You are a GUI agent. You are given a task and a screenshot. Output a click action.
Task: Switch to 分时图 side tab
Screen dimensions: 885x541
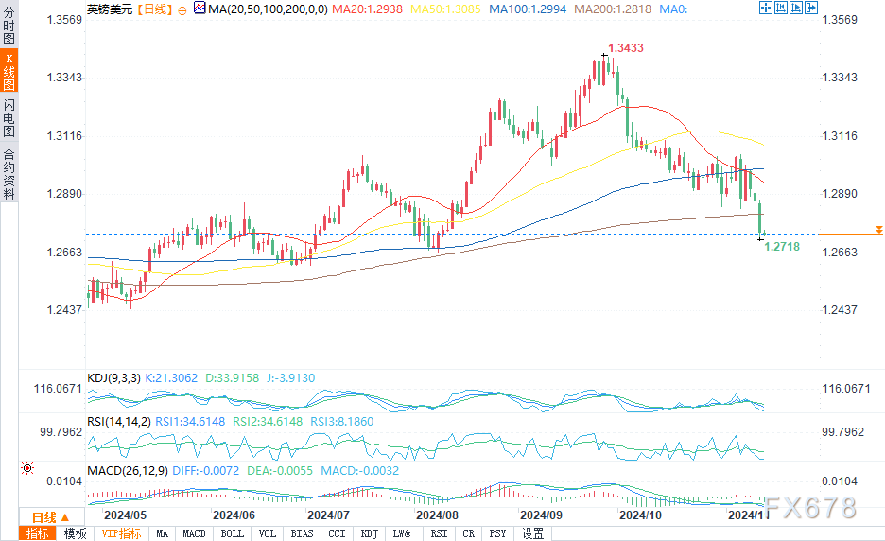pos(9,26)
